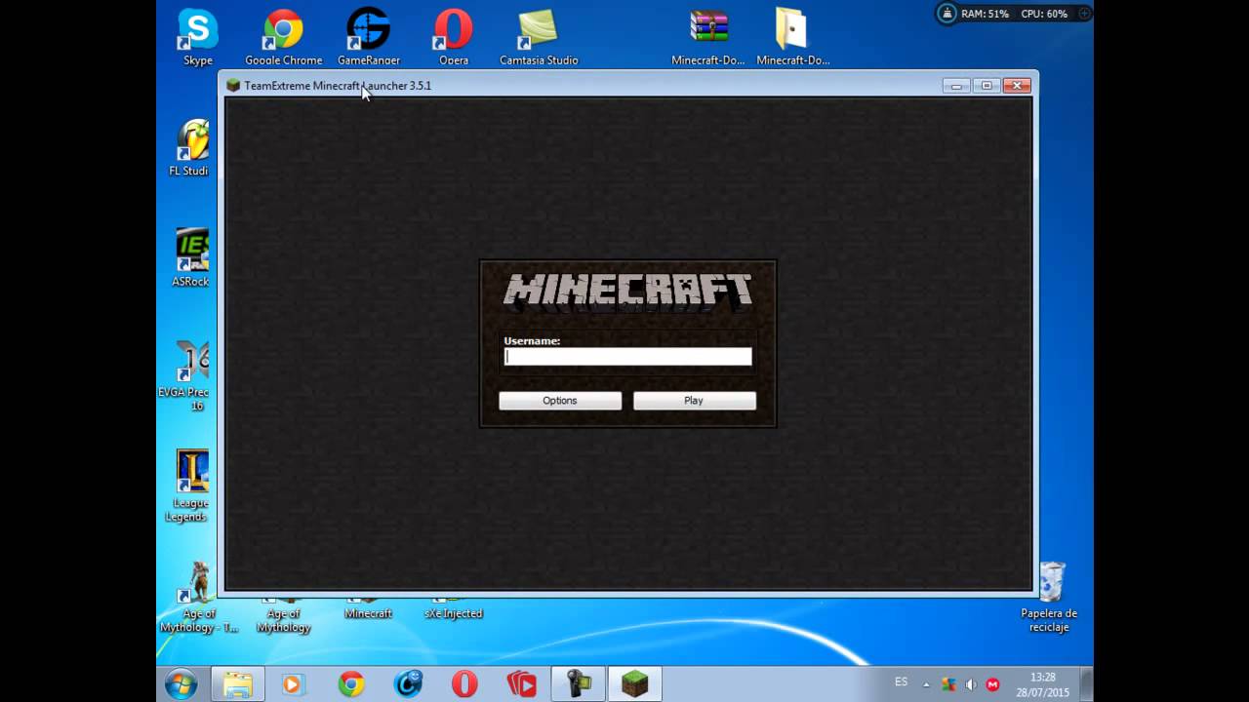Click the plus icon on the CPU gadget
This screenshot has width=1249, height=702.
pyautogui.click(x=1084, y=14)
